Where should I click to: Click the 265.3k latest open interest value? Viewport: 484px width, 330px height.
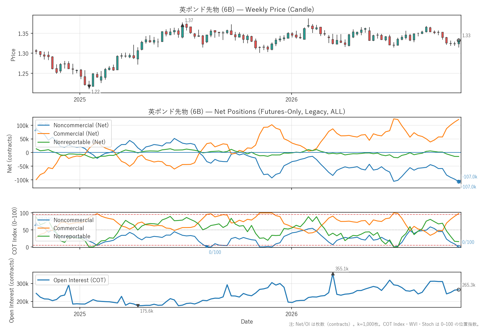(x=469, y=285)
